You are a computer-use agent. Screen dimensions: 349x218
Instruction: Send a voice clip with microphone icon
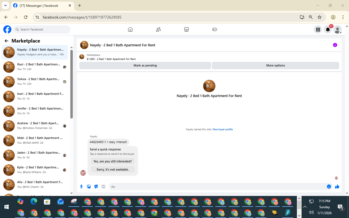coord(81,187)
